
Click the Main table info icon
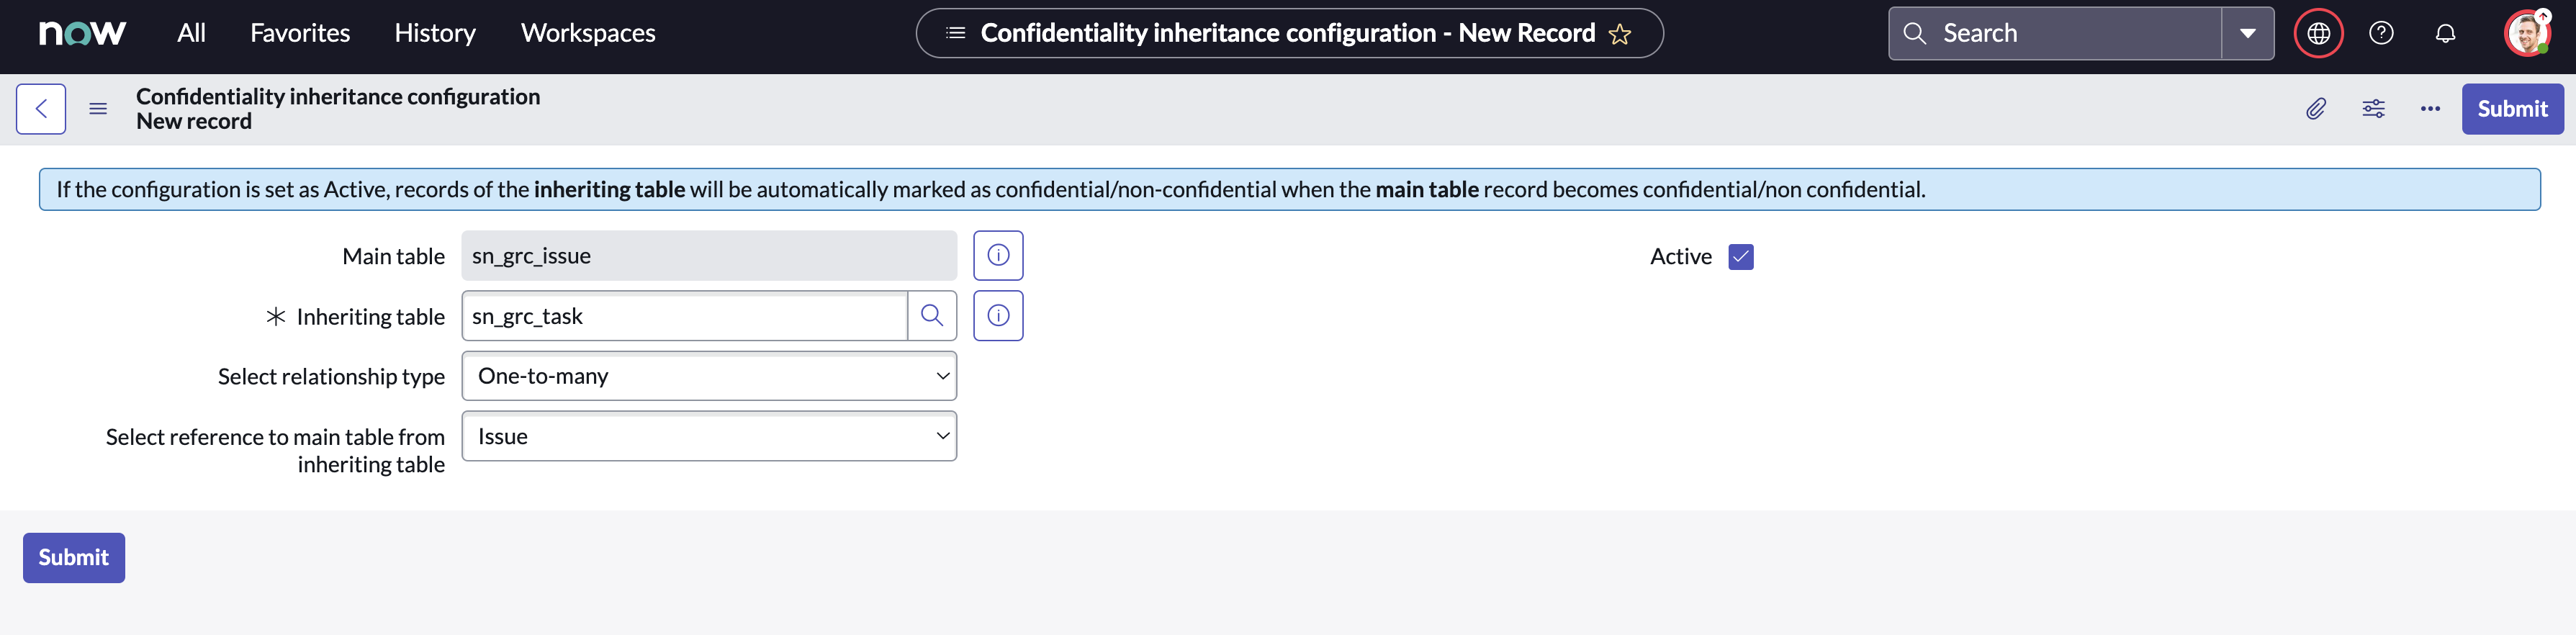(x=998, y=256)
